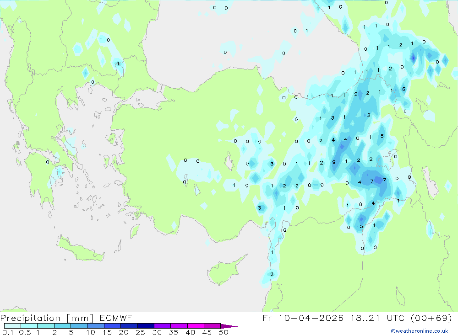This screenshot has height=335, width=458.
Task: Click the "0.1" legend scale label
Action: coord(8,332)
